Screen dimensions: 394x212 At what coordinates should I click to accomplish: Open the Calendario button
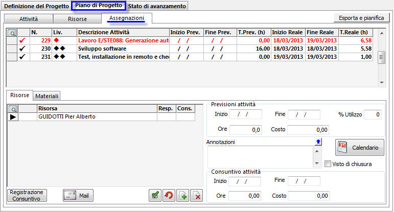[360, 148]
